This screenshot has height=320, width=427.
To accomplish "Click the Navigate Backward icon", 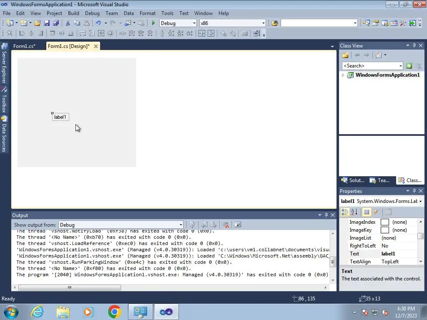I will coord(128,23).
